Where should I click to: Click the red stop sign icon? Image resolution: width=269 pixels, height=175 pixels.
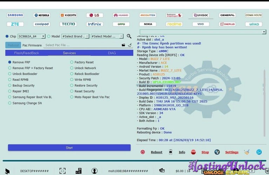(x=193, y=152)
